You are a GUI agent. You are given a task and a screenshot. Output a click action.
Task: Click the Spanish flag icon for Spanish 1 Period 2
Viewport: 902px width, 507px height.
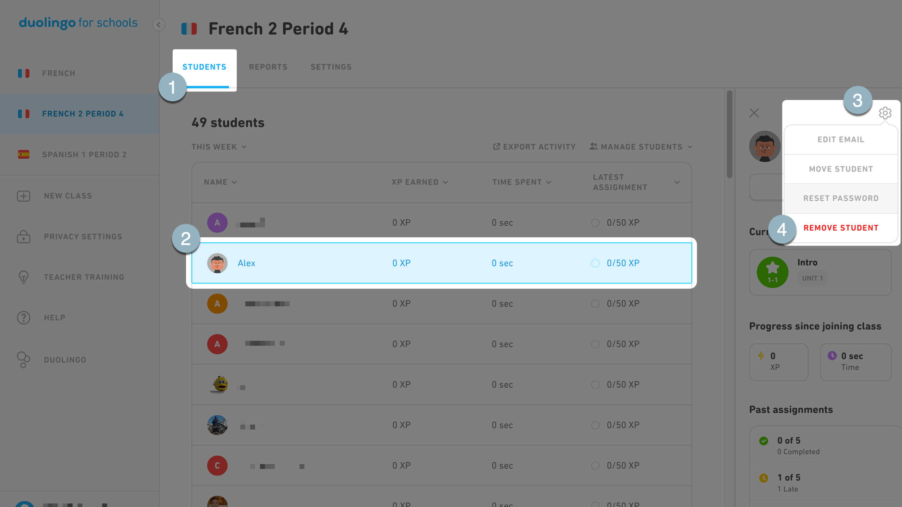24,154
